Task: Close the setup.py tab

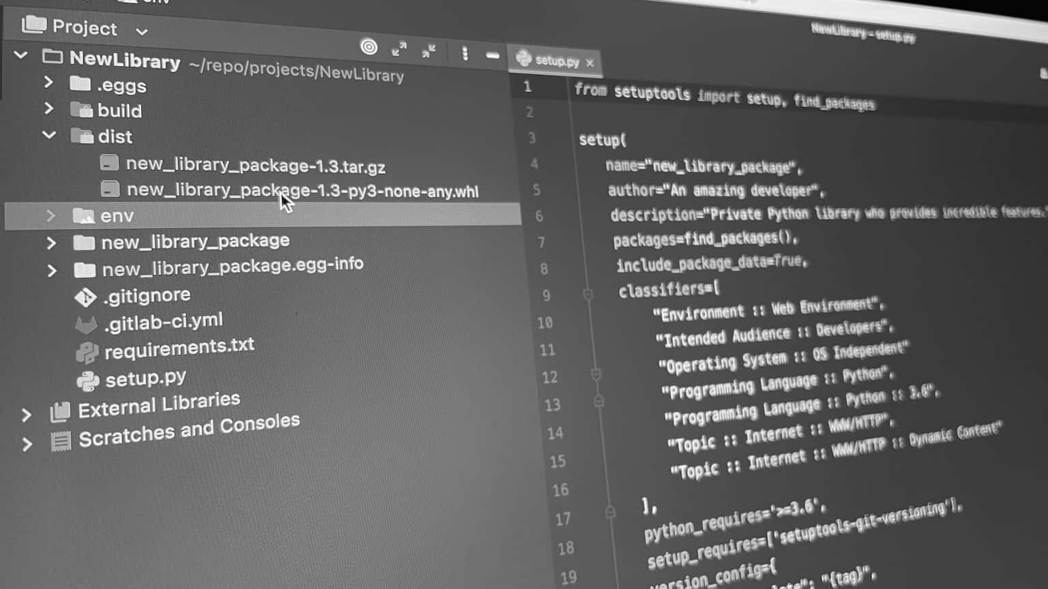Action: (589, 63)
